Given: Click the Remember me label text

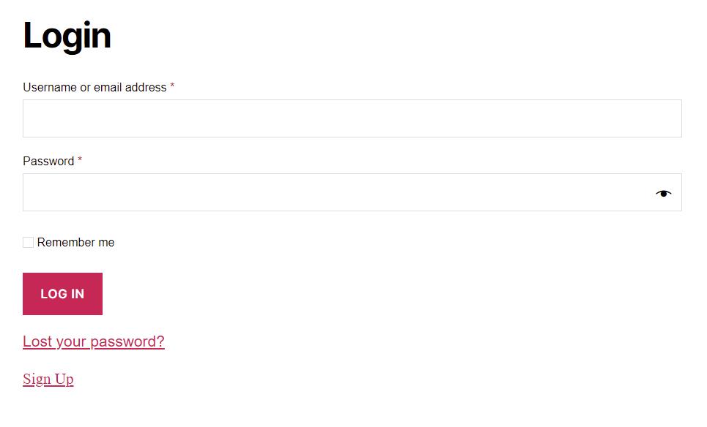Looking at the screenshot, I should pos(75,243).
